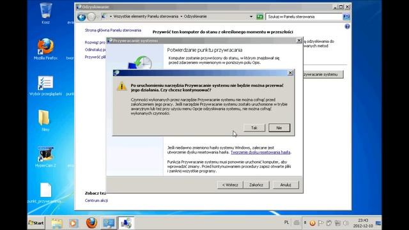Open the Kosz recycle bin icon
Image resolution: width=409 pixels, height=230 pixels.
pos(45,13)
